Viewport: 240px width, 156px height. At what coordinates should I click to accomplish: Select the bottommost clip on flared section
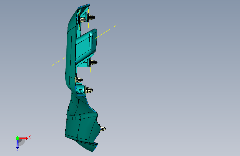pos(103,129)
